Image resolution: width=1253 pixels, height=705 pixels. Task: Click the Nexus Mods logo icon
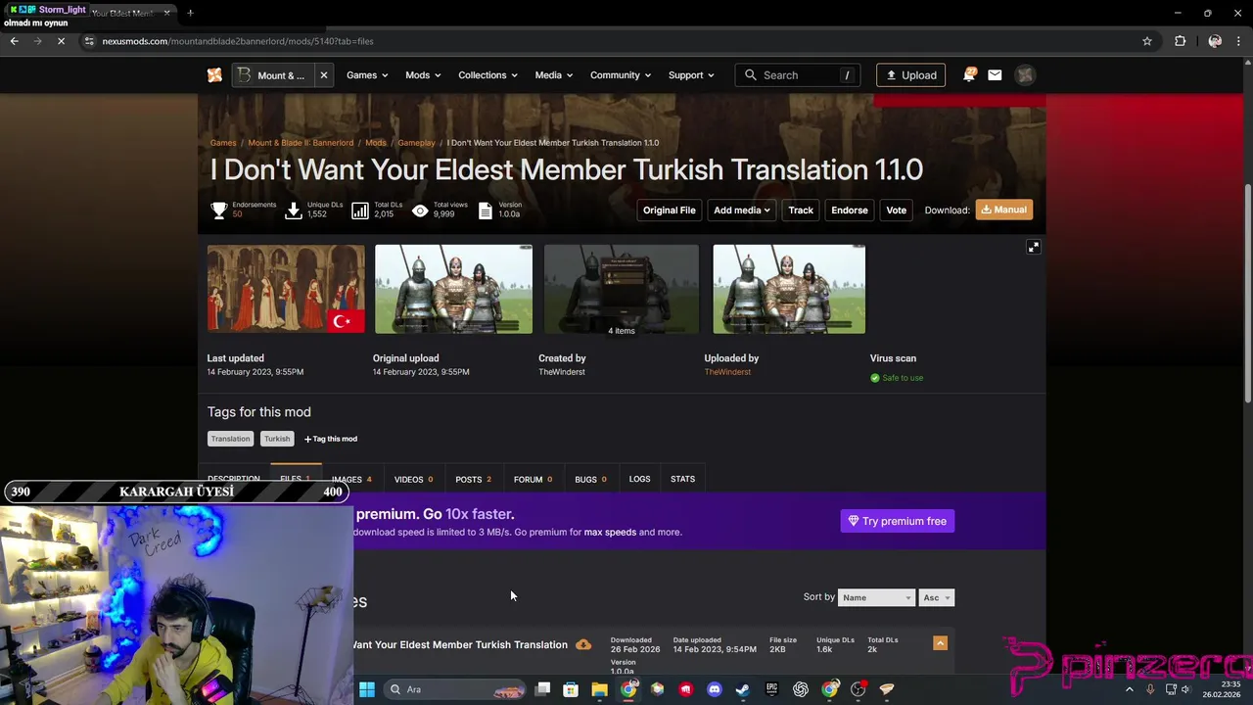click(x=214, y=75)
